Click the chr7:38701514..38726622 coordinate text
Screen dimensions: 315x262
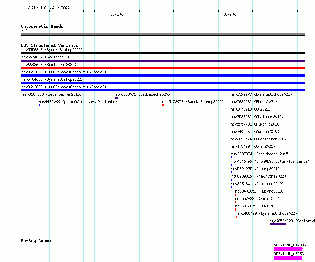46,7
